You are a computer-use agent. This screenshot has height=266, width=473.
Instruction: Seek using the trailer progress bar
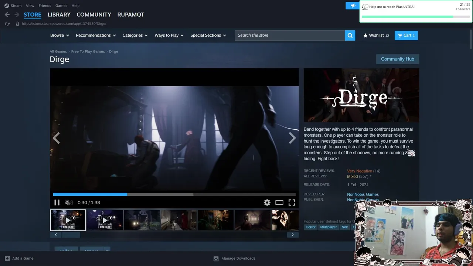click(174, 194)
